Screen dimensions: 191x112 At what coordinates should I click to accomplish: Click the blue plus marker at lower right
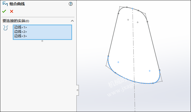click(150, 71)
